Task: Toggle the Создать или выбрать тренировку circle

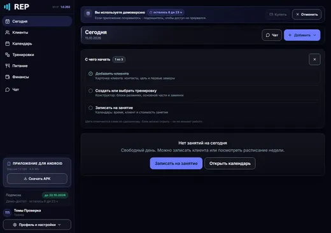Action: pyautogui.click(x=90, y=90)
